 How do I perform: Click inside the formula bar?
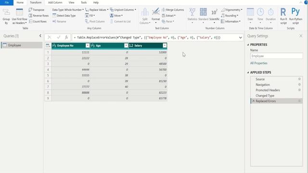(x=155, y=37)
